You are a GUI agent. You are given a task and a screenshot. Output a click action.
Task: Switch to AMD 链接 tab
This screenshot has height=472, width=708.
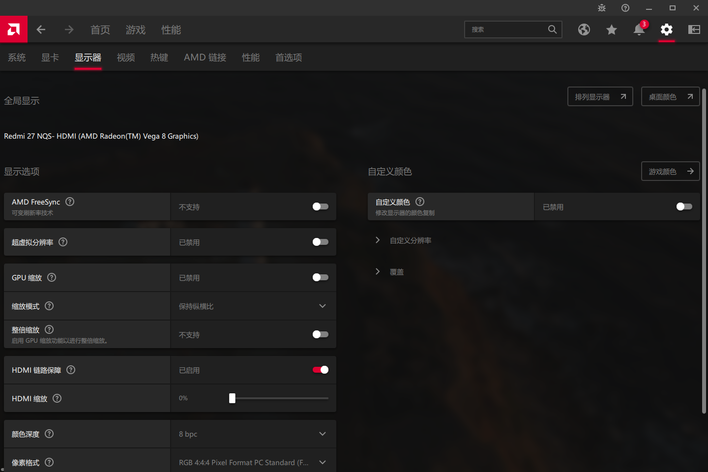coord(205,58)
